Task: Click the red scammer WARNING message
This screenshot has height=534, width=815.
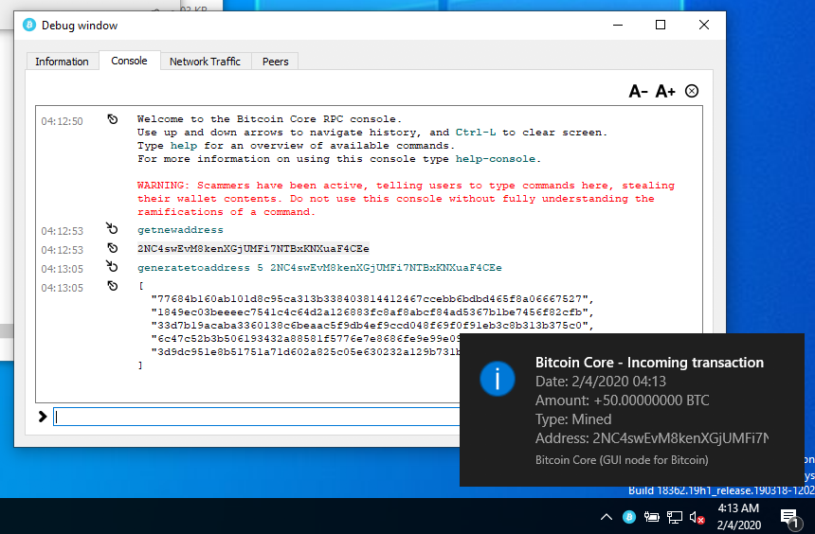Action: 406,199
